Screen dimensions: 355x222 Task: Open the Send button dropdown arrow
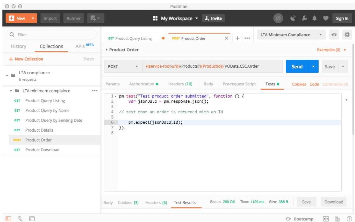pos(313,66)
